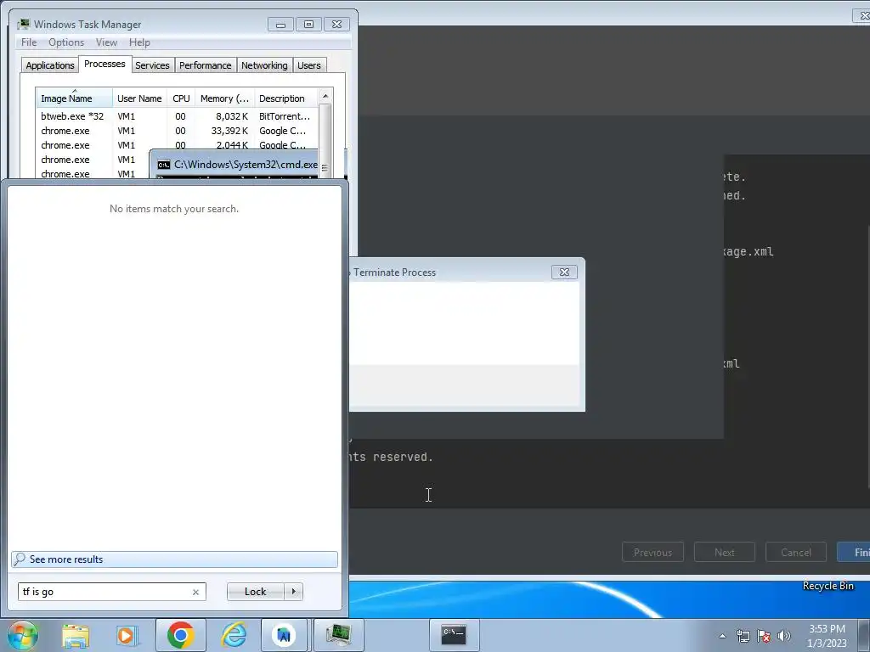Image resolution: width=870 pixels, height=652 pixels.
Task: Click the Task Manager title bar icon
Action: pyautogui.click(x=23, y=25)
